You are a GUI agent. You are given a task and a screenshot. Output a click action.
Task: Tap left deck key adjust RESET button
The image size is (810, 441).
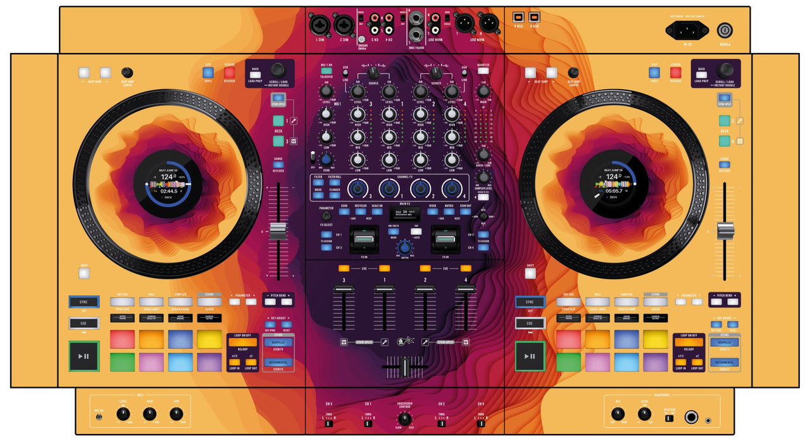[x=287, y=324]
